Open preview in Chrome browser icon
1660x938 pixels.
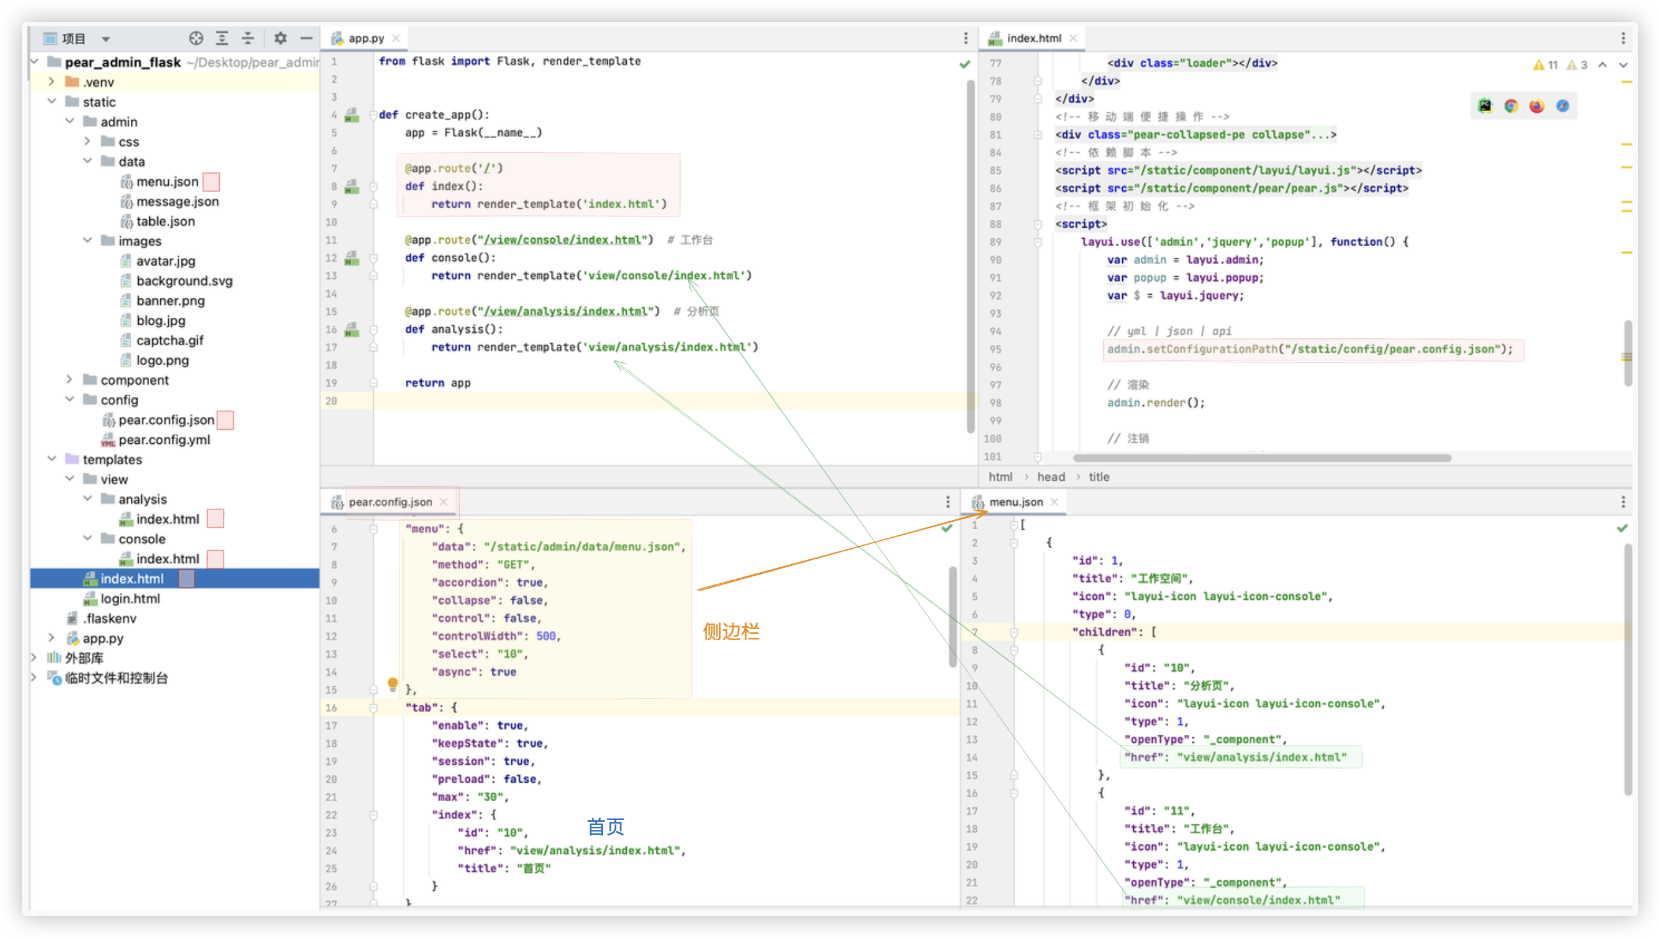(x=1510, y=106)
